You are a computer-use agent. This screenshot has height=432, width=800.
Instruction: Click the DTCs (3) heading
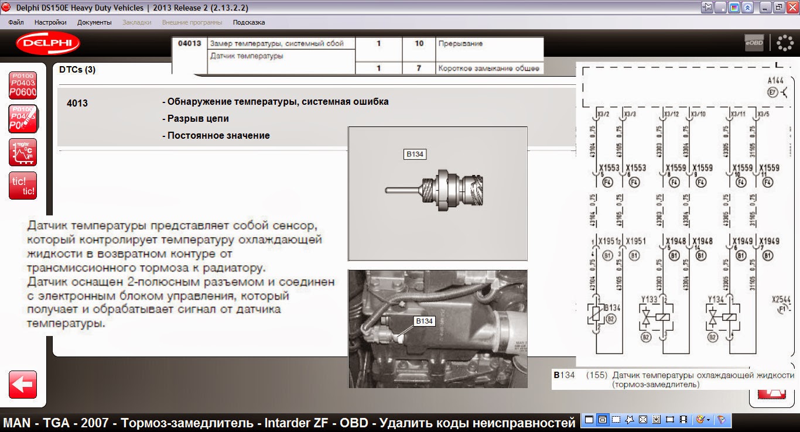[77, 70]
